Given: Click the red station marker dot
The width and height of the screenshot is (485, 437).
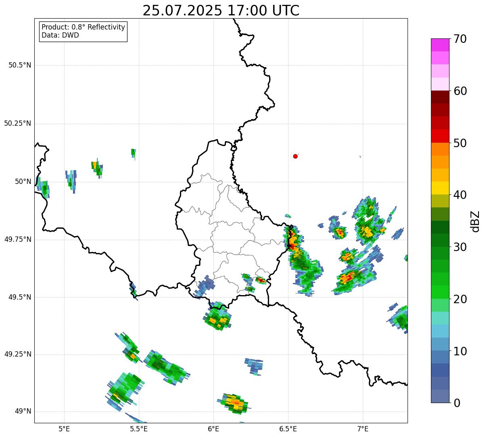Looking at the screenshot, I should coord(295,156).
